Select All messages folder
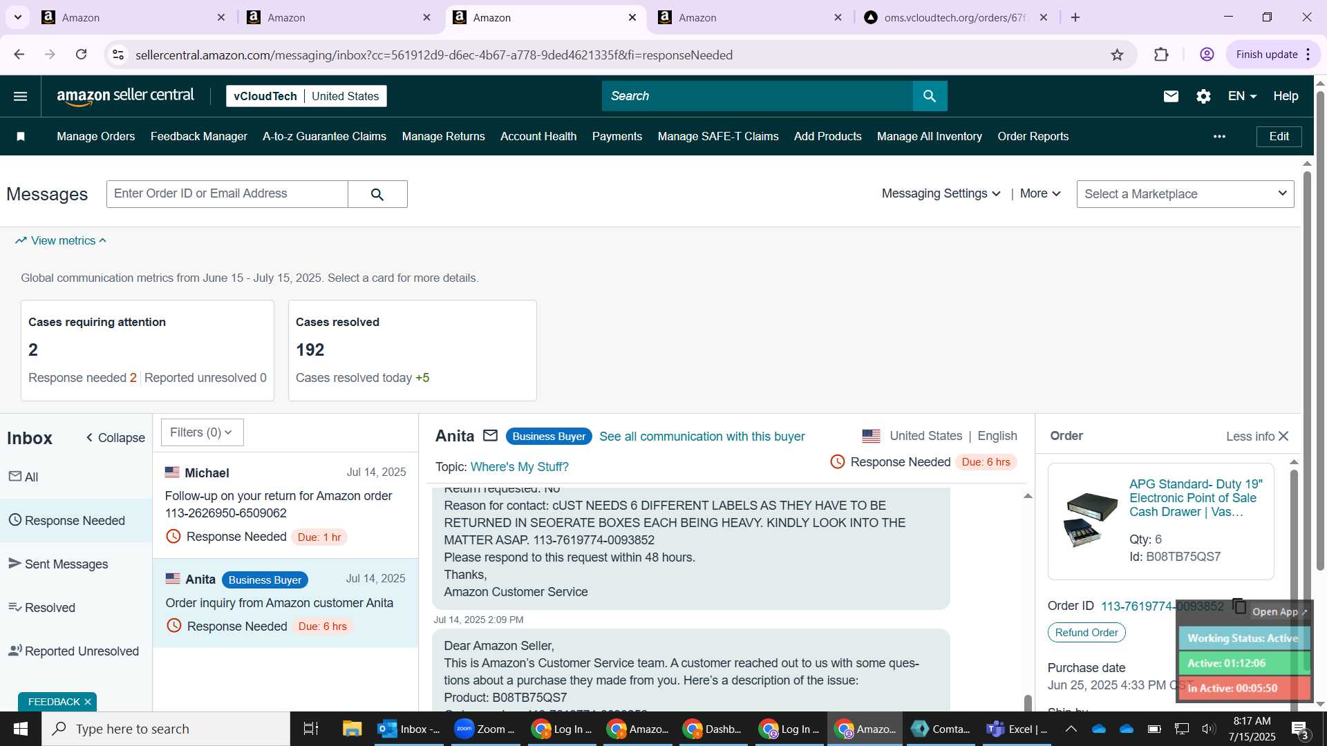The width and height of the screenshot is (1327, 746). [76, 477]
